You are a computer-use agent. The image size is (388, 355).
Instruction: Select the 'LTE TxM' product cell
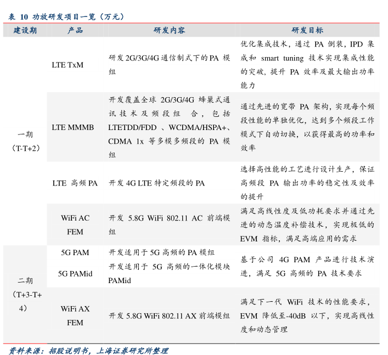click(x=68, y=65)
